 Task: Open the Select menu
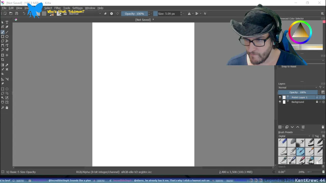(48, 8)
